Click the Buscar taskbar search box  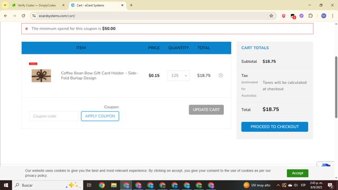click(48, 185)
